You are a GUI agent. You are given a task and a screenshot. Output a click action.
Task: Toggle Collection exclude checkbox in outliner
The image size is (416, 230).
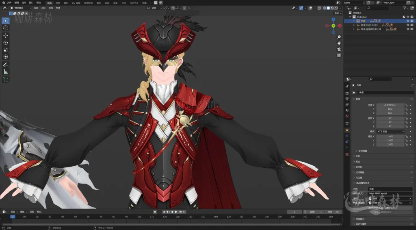404,17
